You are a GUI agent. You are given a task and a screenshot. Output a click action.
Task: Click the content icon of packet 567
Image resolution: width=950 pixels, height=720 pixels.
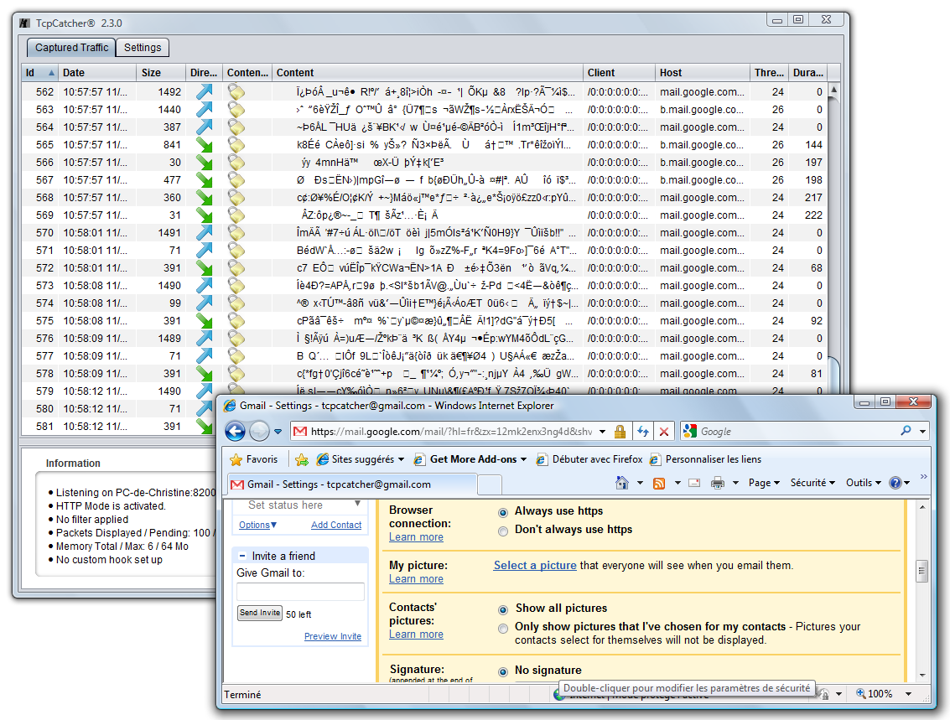236,179
